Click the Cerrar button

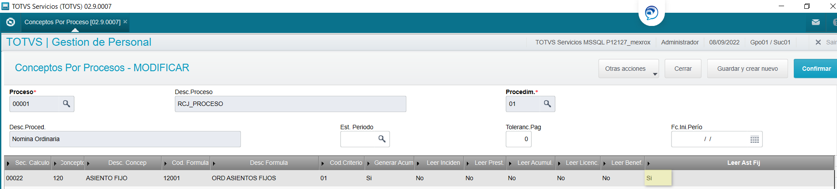click(x=683, y=69)
